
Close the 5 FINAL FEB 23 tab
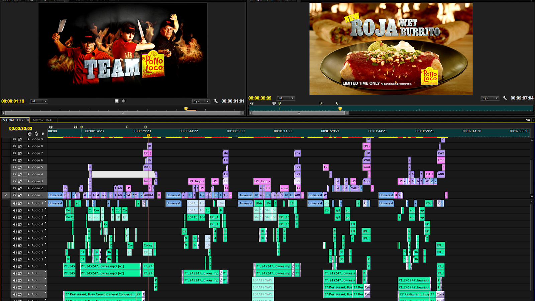point(28,120)
